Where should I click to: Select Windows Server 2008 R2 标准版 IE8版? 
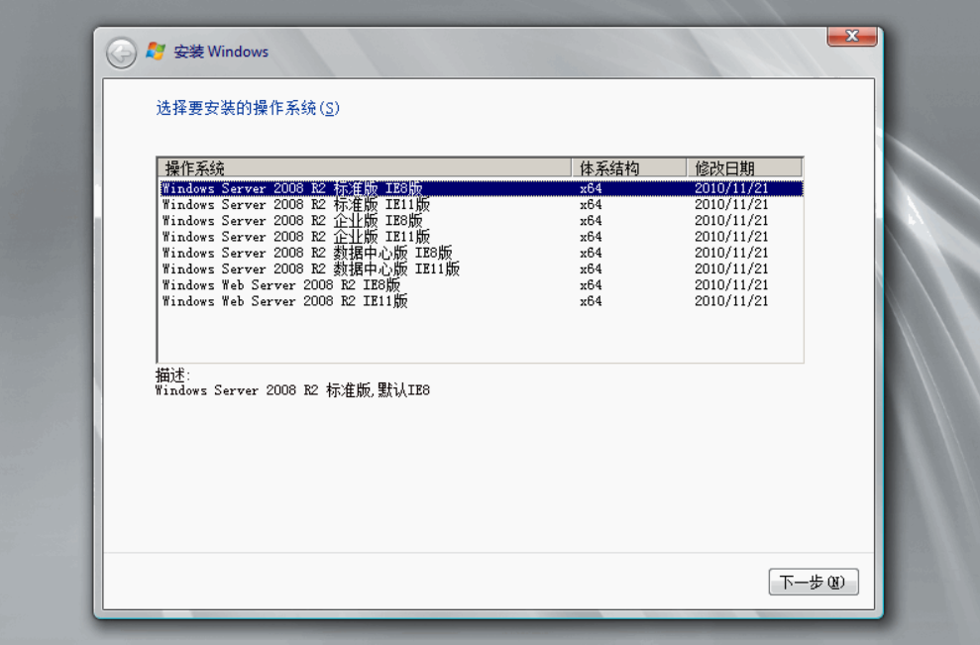click(x=292, y=188)
